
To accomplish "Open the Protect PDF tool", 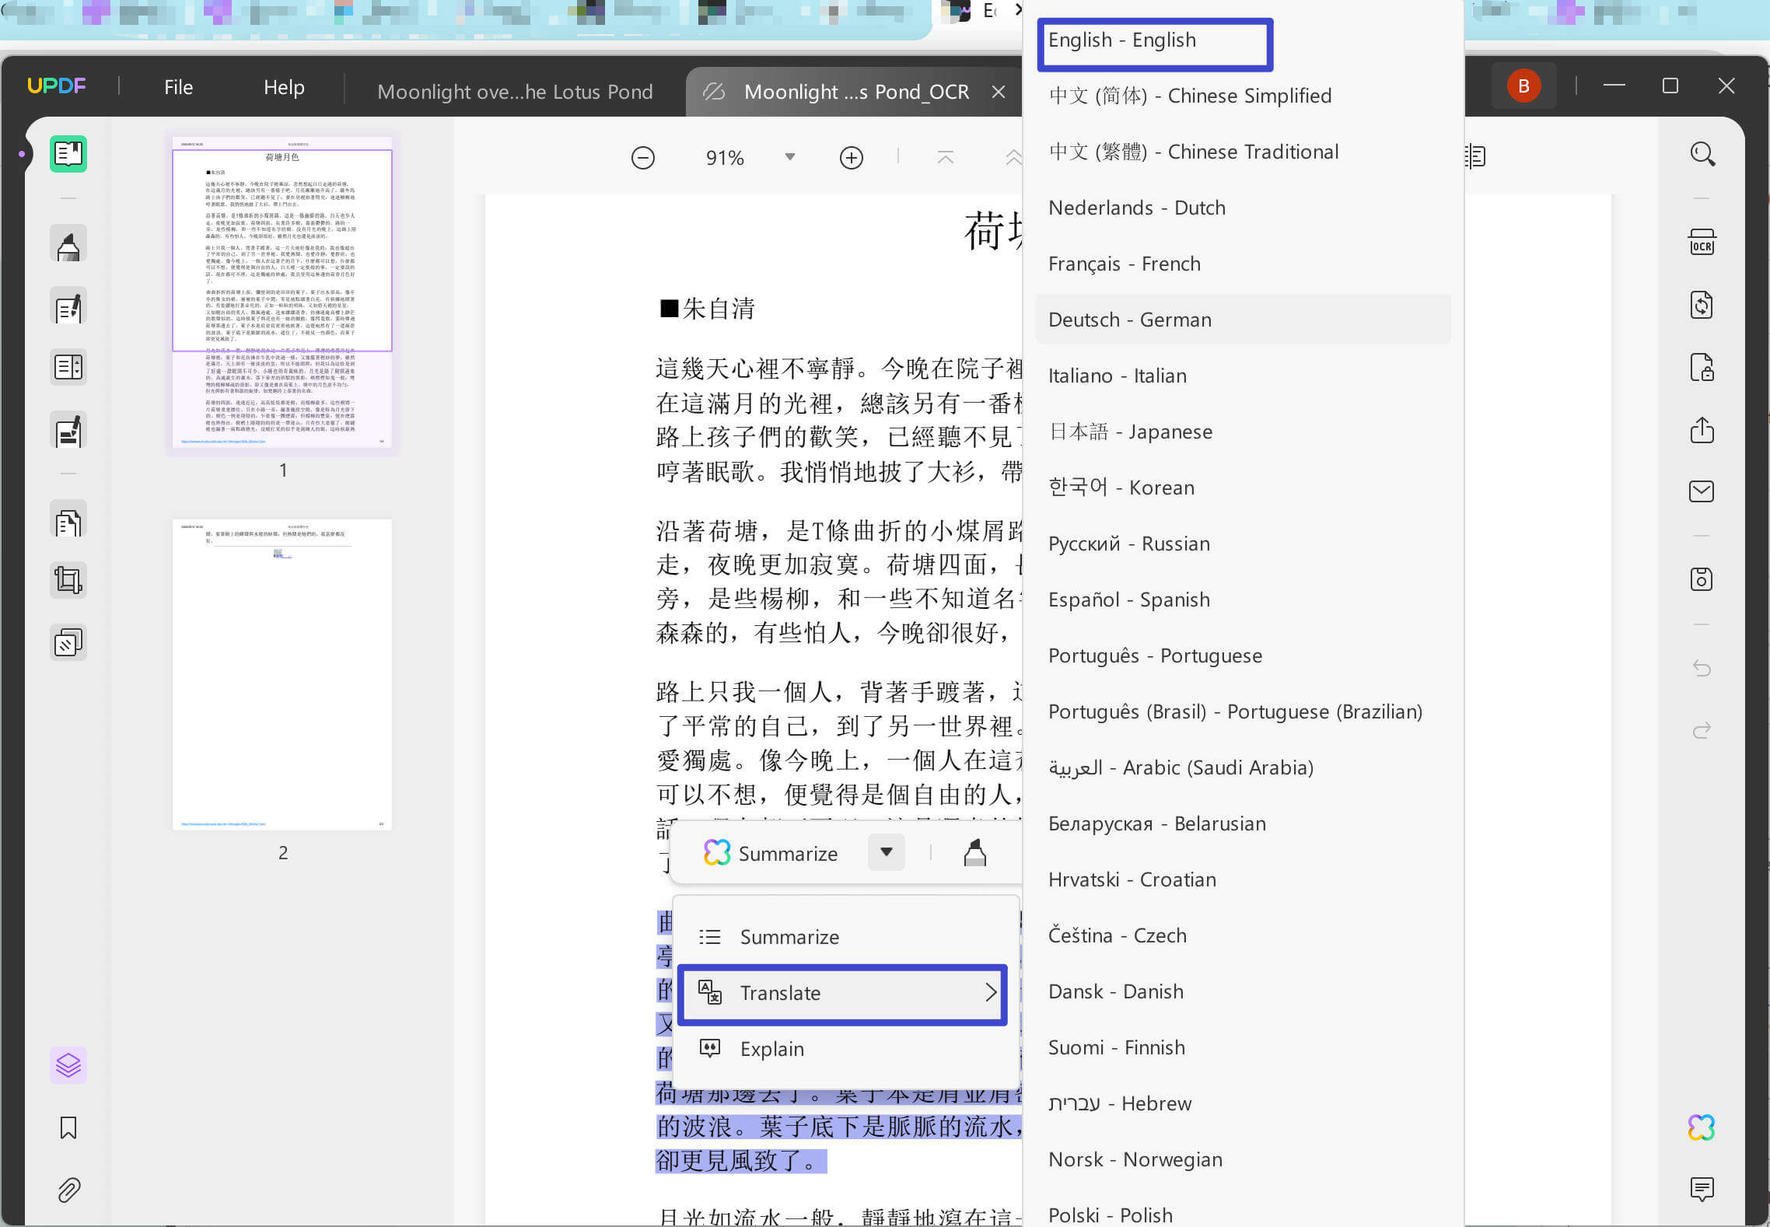I will (1702, 367).
